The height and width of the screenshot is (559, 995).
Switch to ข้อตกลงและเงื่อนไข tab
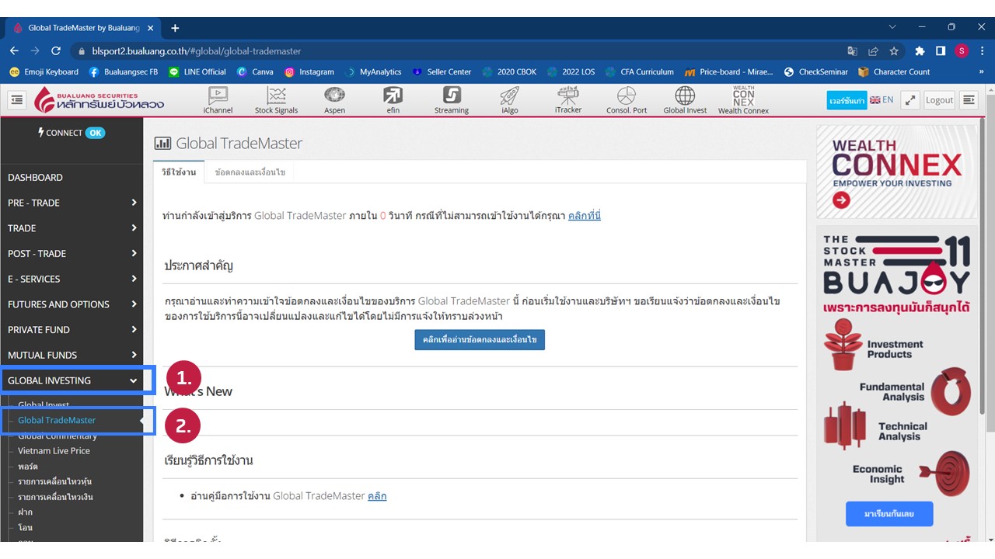[250, 172]
